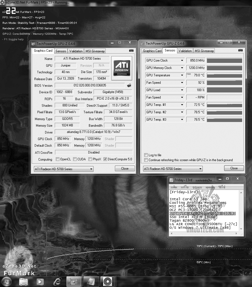Image resolution: width=252 pixels, height=287 pixels.
Task: Open MSI Giveaway tab in left GPU-Z window
Action: pos(95,51)
